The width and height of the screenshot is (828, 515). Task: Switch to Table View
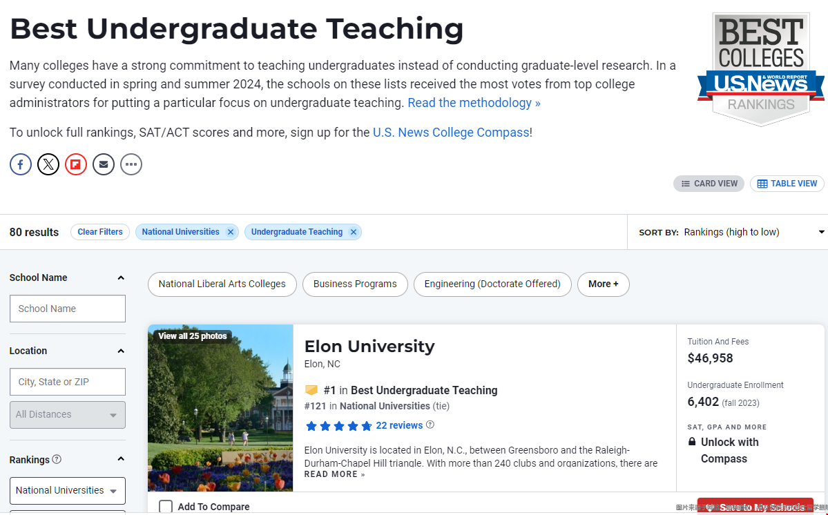tap(787, 184)
